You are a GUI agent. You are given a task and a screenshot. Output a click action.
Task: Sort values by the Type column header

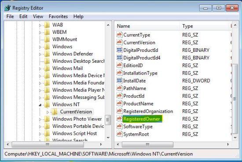(204, 26)
